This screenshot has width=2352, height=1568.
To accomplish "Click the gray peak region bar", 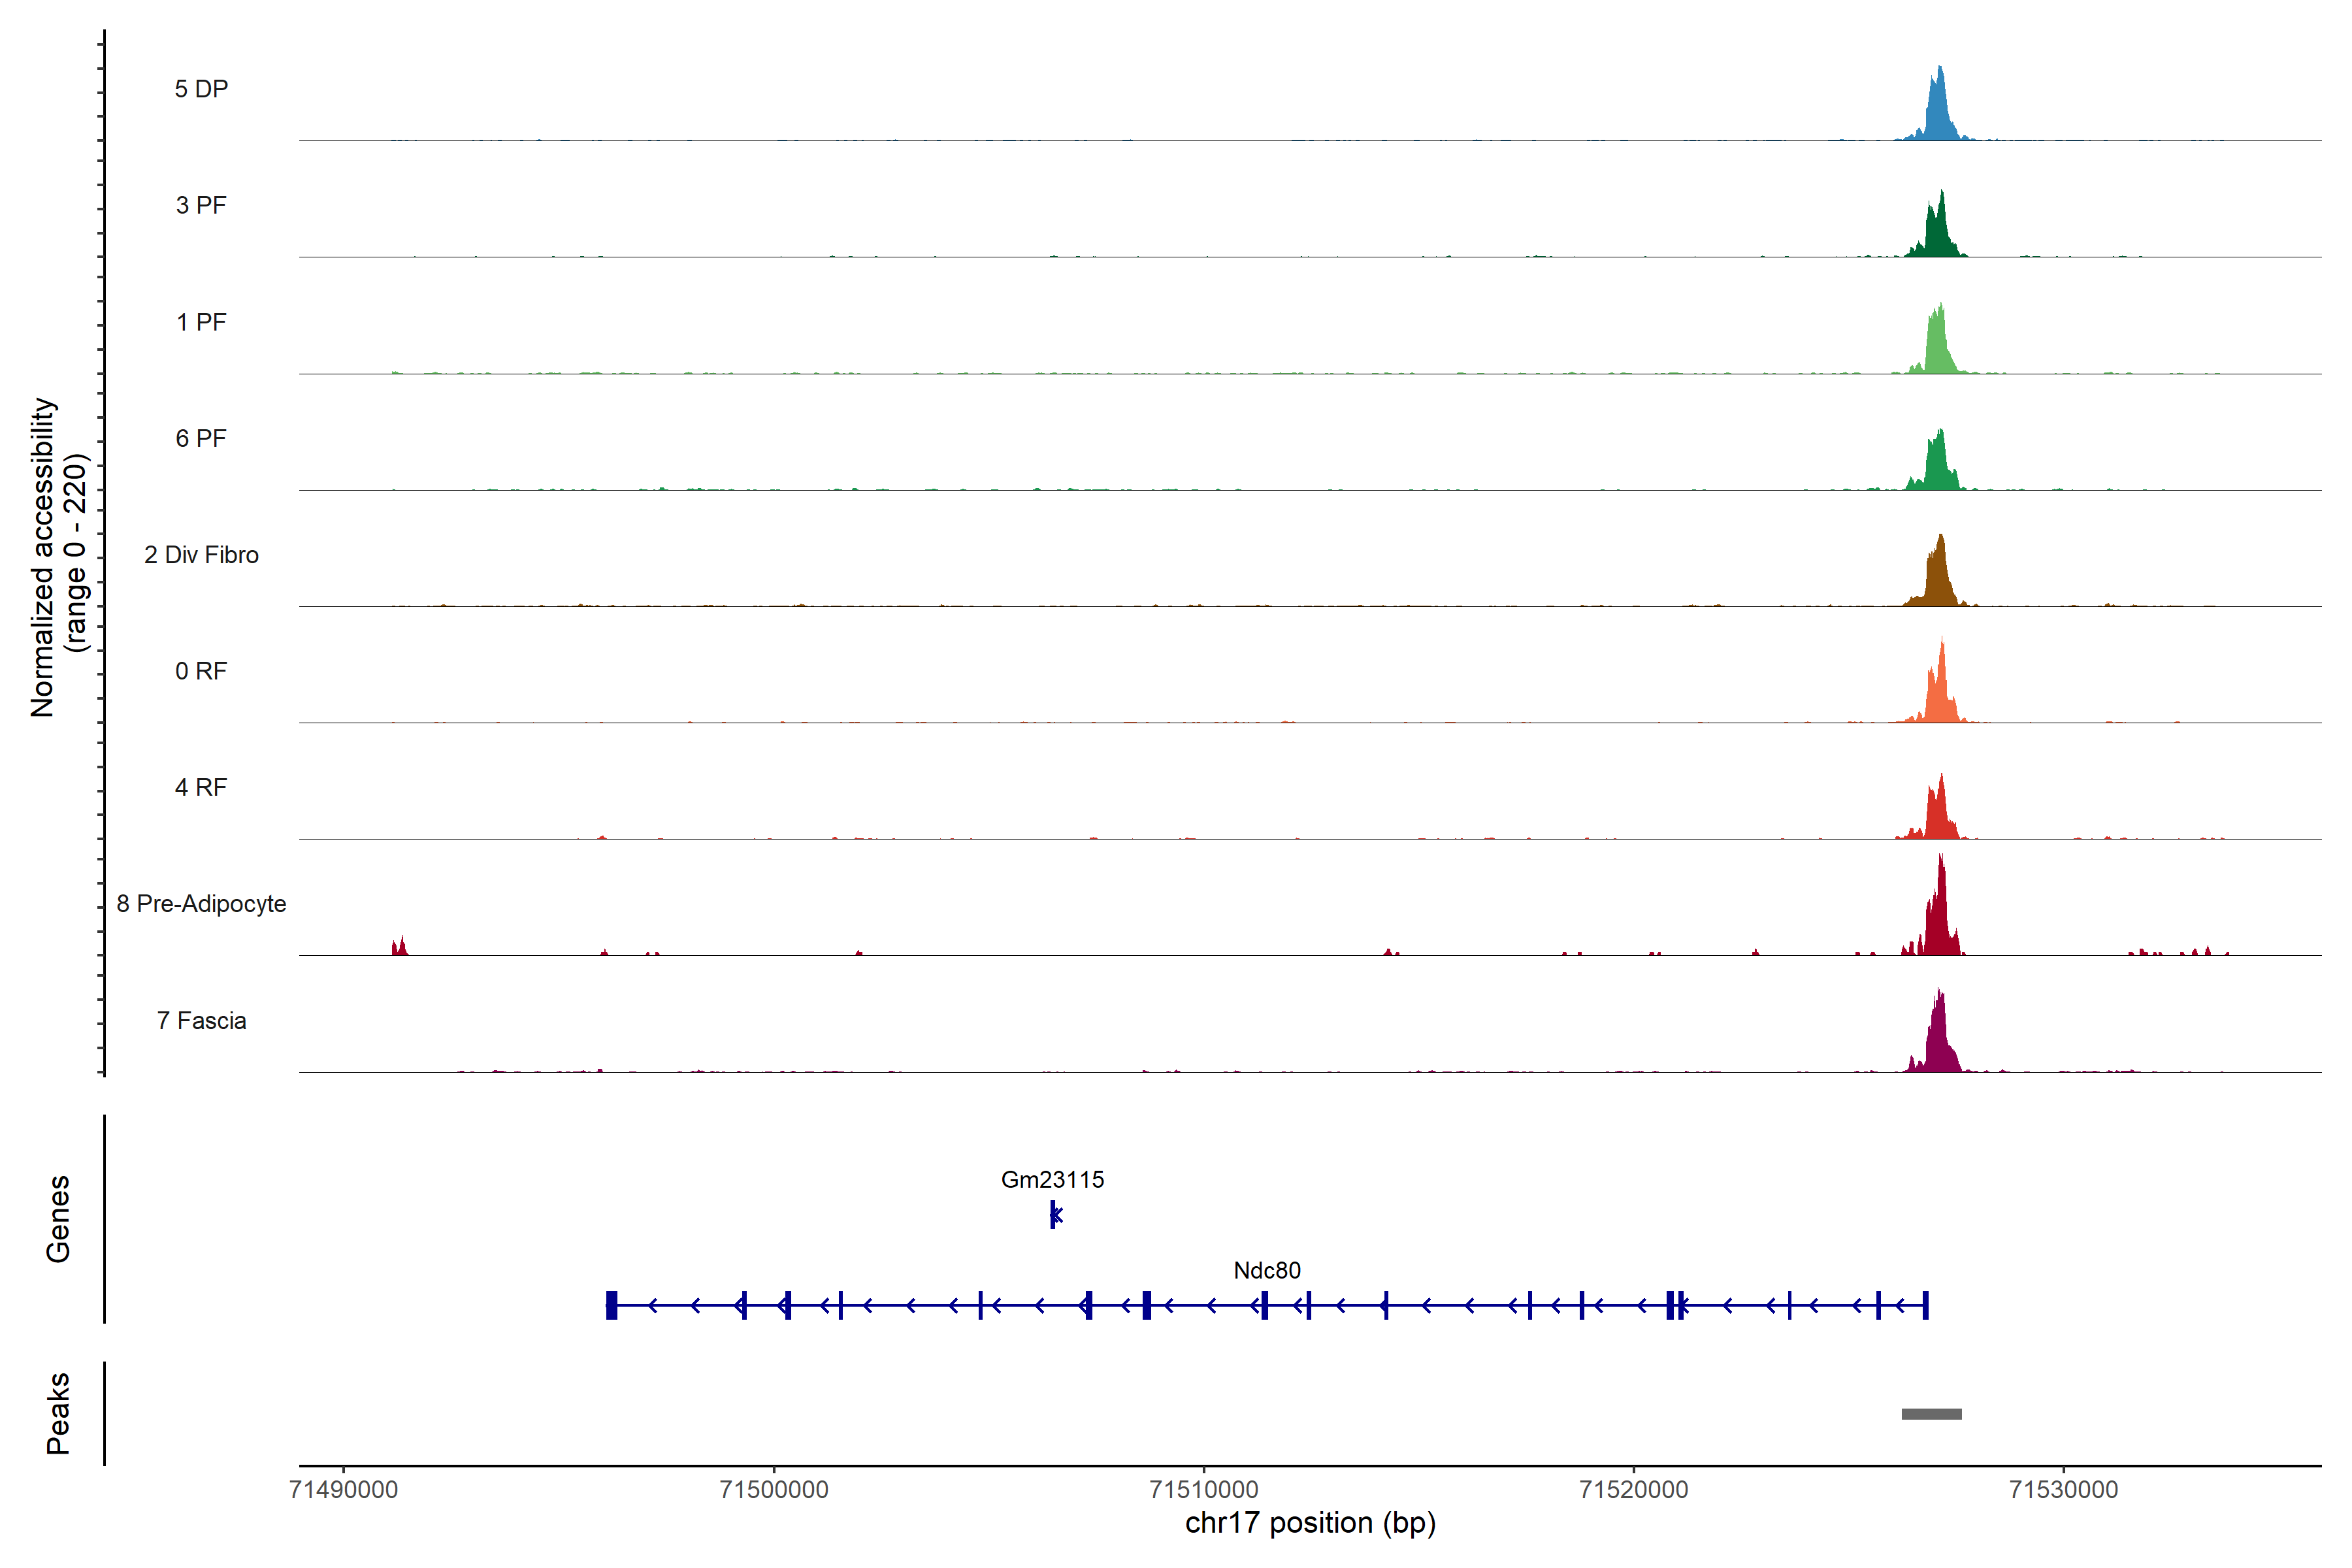I will coord(1931,1413).
